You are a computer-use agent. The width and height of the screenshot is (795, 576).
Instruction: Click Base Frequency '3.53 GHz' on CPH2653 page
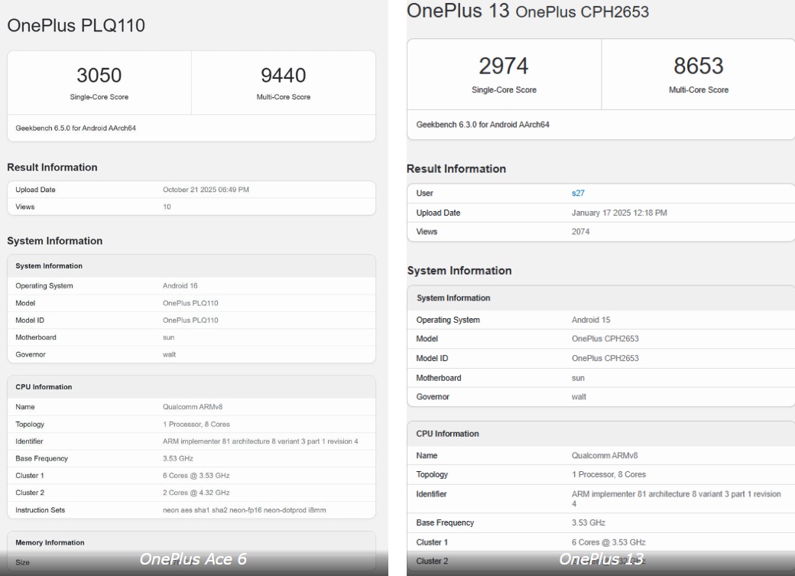[x=588, y=522]
